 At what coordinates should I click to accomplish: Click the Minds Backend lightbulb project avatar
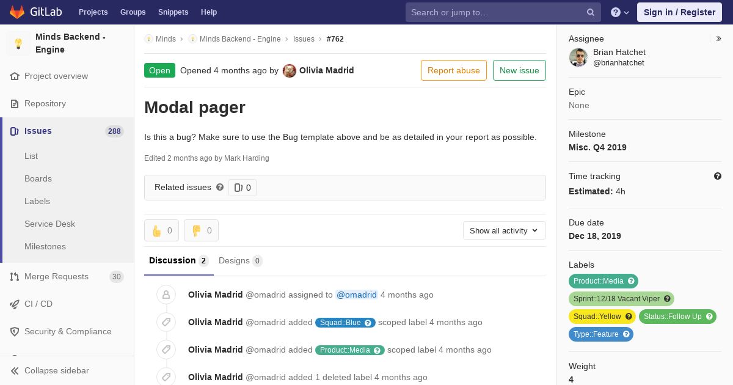18,43
